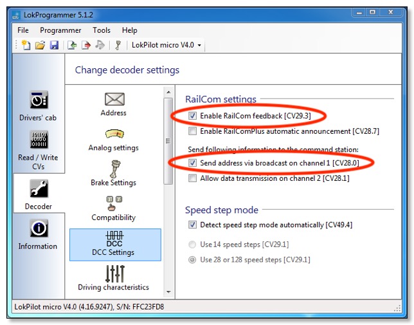
Task: Click the grayed-out sound note toolbar icon
Action: click(x=100, y=44)
